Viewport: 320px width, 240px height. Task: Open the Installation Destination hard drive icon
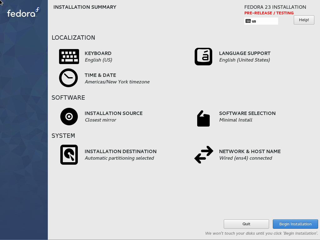69,155
